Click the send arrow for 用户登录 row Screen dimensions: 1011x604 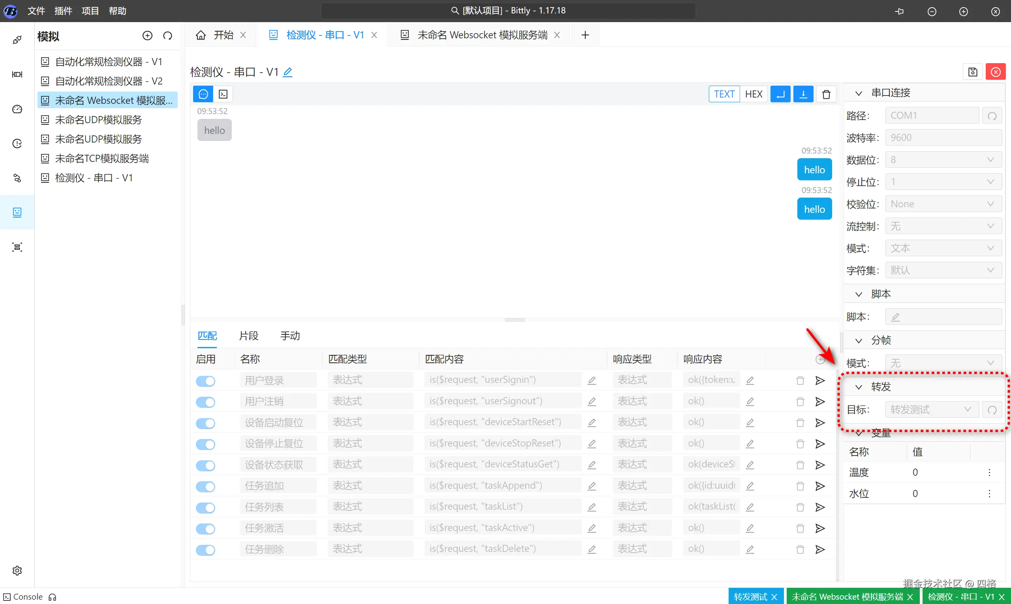coord(819,380)
